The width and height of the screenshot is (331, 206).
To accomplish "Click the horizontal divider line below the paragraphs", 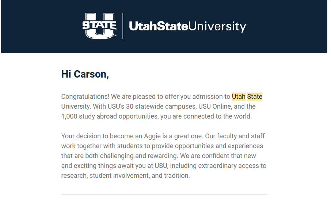I will (x=164, y=194).
